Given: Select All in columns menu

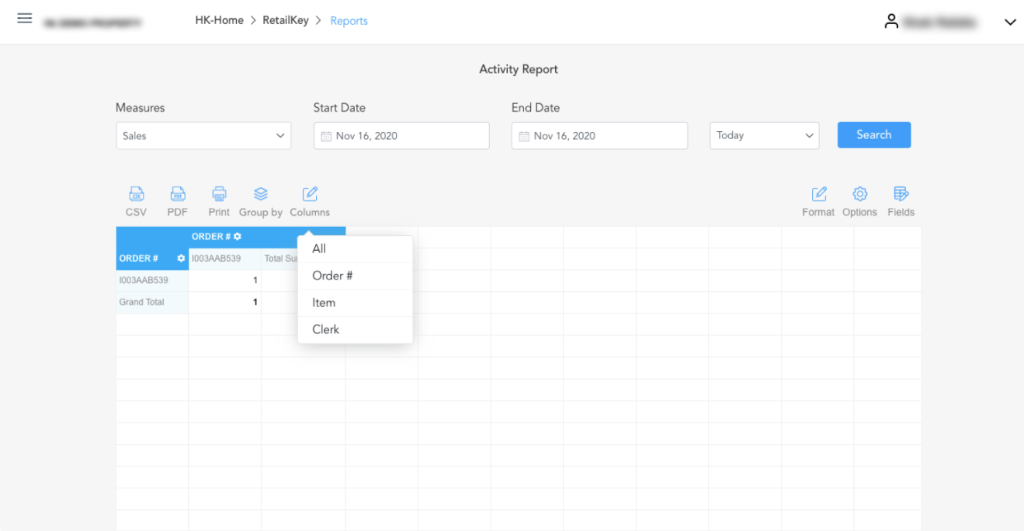Looking at the screenshot, I should point(355,249).
